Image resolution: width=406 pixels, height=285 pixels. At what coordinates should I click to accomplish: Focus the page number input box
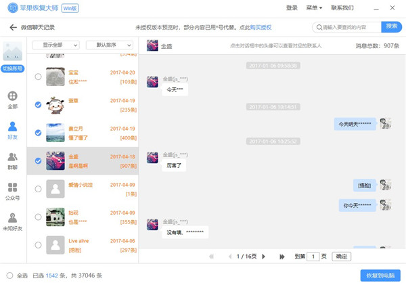[x=313, y=257]
